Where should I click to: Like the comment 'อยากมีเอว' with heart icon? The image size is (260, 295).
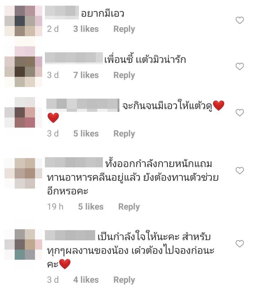tap(240, 20)
